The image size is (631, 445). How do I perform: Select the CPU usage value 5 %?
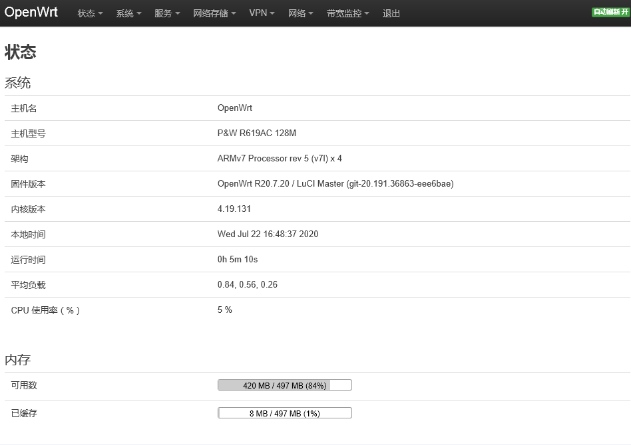click(224, 310)
